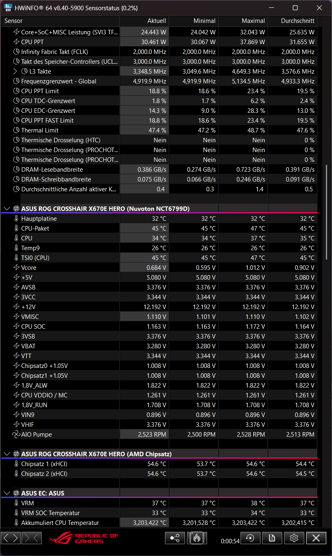
Task: Click Chipsatz 2 (xHCI) average 54.5 °C
Action: tap(305, 473)
